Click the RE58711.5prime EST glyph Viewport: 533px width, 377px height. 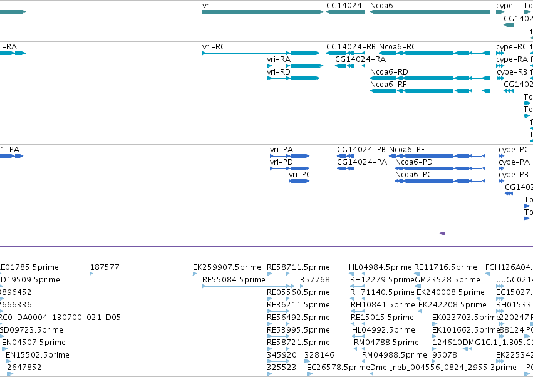coord(278,274)
